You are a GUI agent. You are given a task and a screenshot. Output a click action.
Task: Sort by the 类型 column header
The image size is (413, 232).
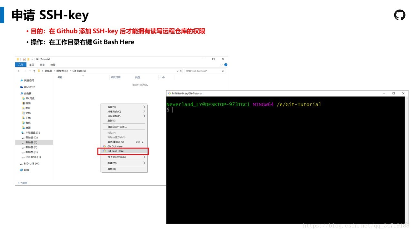point(137,77)
